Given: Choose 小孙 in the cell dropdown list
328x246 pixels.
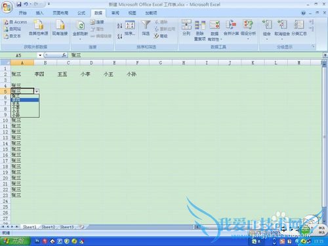Looking at the screenshot, I should coord(25,115).
